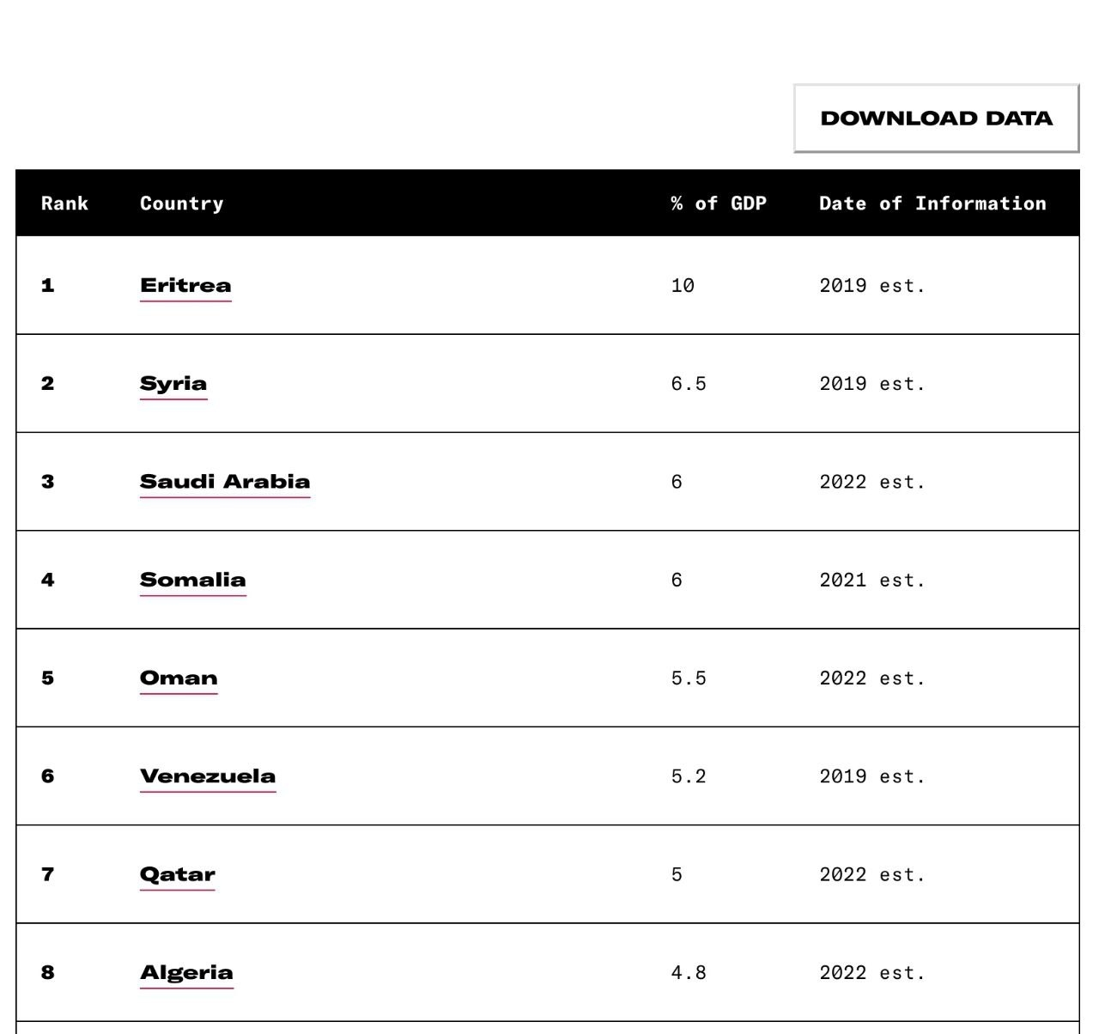Click Algeria's 4.8 GDP value
This screenshot has height=1034, width=1099.
[689, 973]
